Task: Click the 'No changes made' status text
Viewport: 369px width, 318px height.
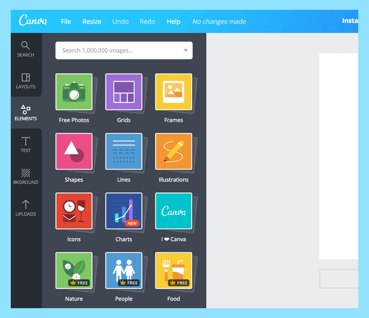Action: 219,22
